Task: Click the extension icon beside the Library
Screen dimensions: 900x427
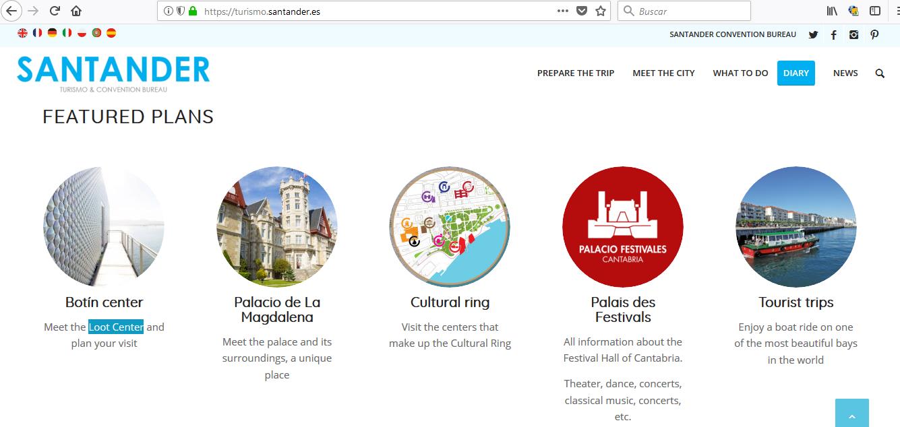Action: coord(853,11)
